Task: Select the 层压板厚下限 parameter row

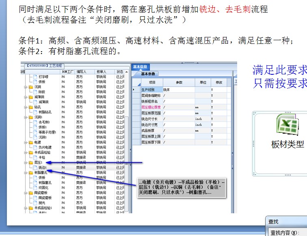Action: [x=182, y=142]
